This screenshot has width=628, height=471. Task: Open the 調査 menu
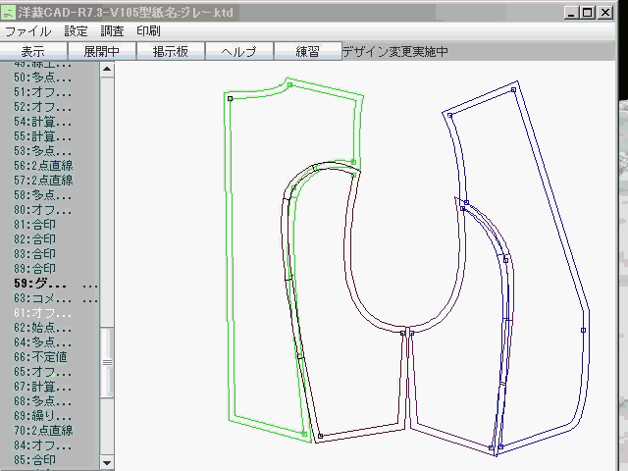point(112,31)
